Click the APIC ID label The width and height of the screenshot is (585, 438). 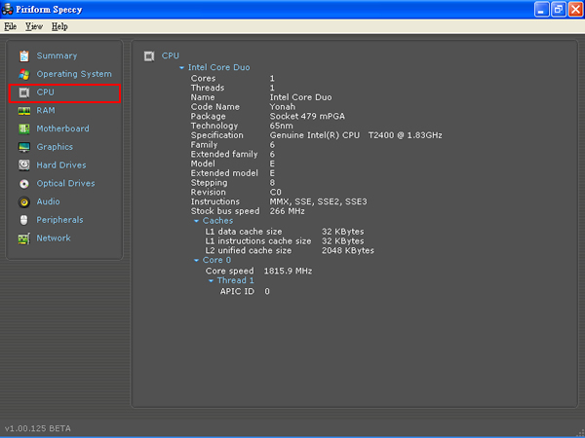(237, 292)
